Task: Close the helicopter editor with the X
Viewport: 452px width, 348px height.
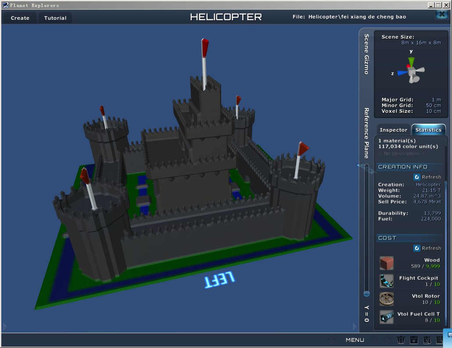Action: [x=441, y=14]
